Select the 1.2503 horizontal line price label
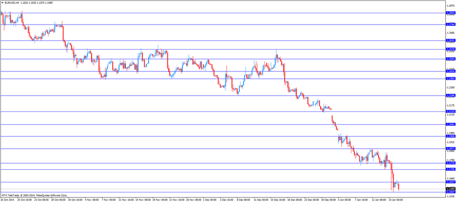Image resolution: width=456 pixels, height=202 pixels. [x=451, y=59]
